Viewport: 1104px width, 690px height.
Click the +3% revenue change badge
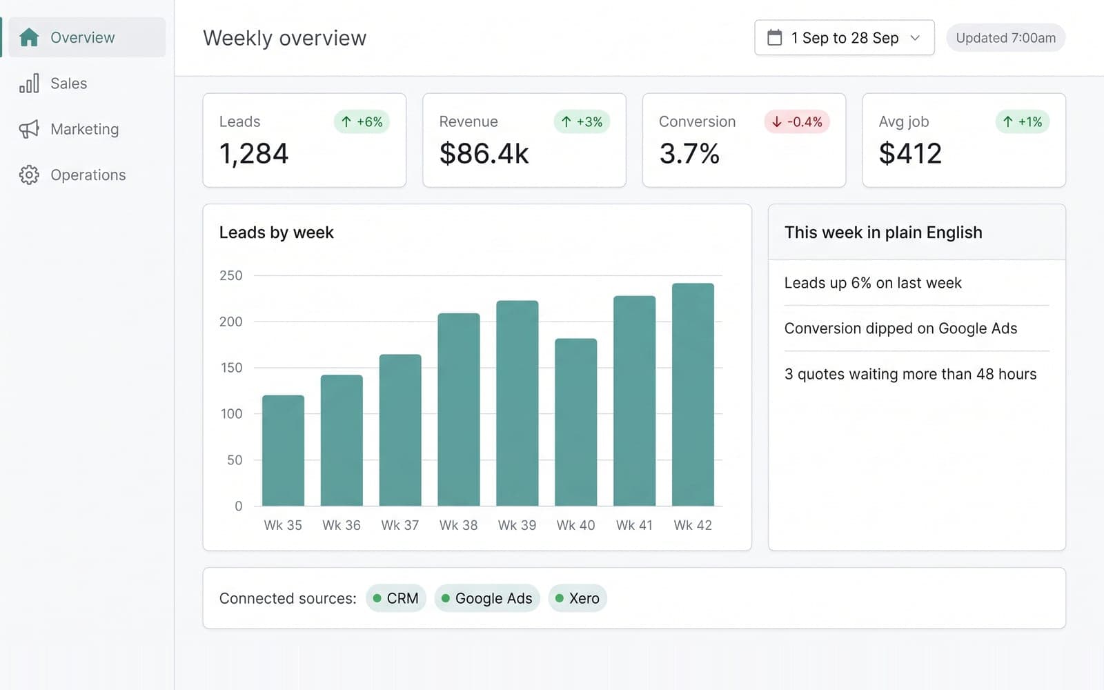point(582,121)
